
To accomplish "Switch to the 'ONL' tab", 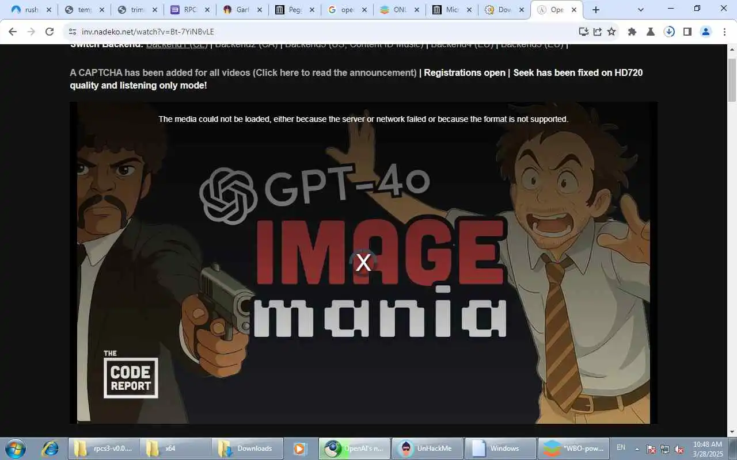I will [x=400, y=10].
